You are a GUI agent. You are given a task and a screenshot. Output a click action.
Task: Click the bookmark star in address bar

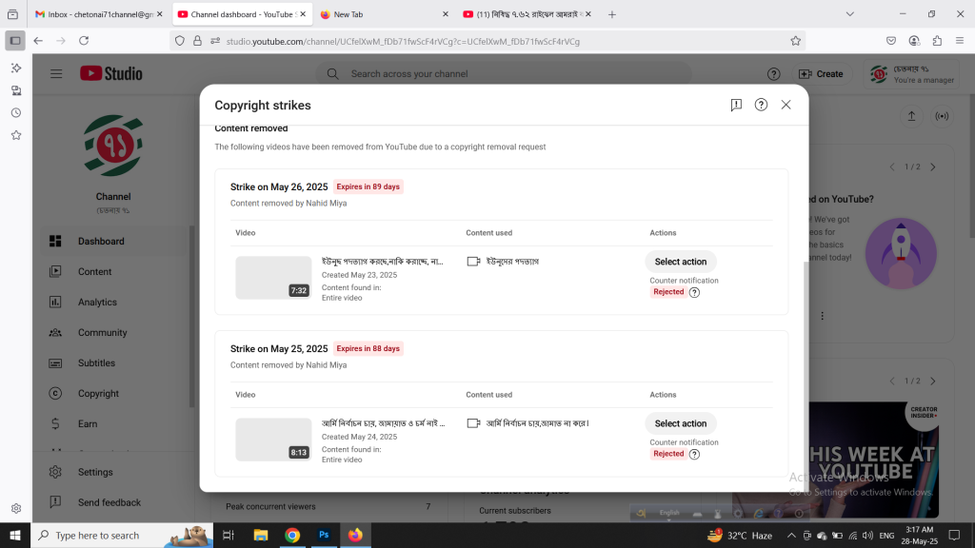(x=795, y=41)
